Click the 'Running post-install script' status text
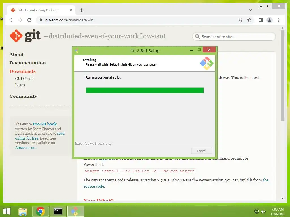 (103, 77)
